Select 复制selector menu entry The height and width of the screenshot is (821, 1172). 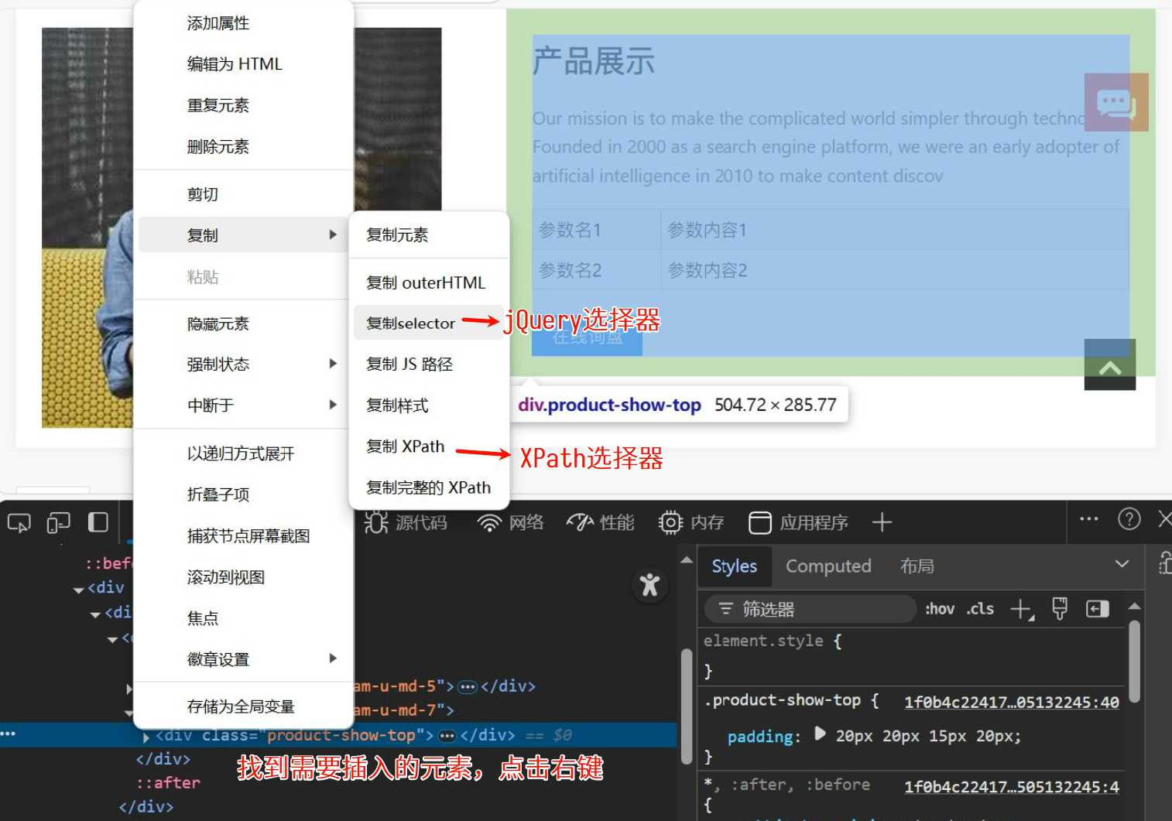[x=411, y=323]
